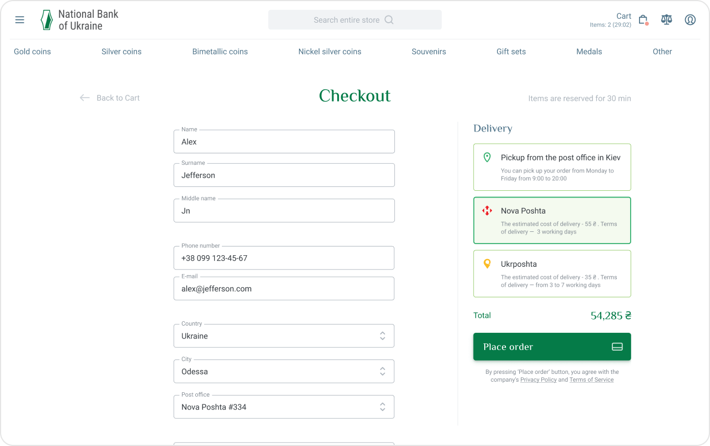Expand the Country dropdown
710x446 pixels.
click(284, 336)
